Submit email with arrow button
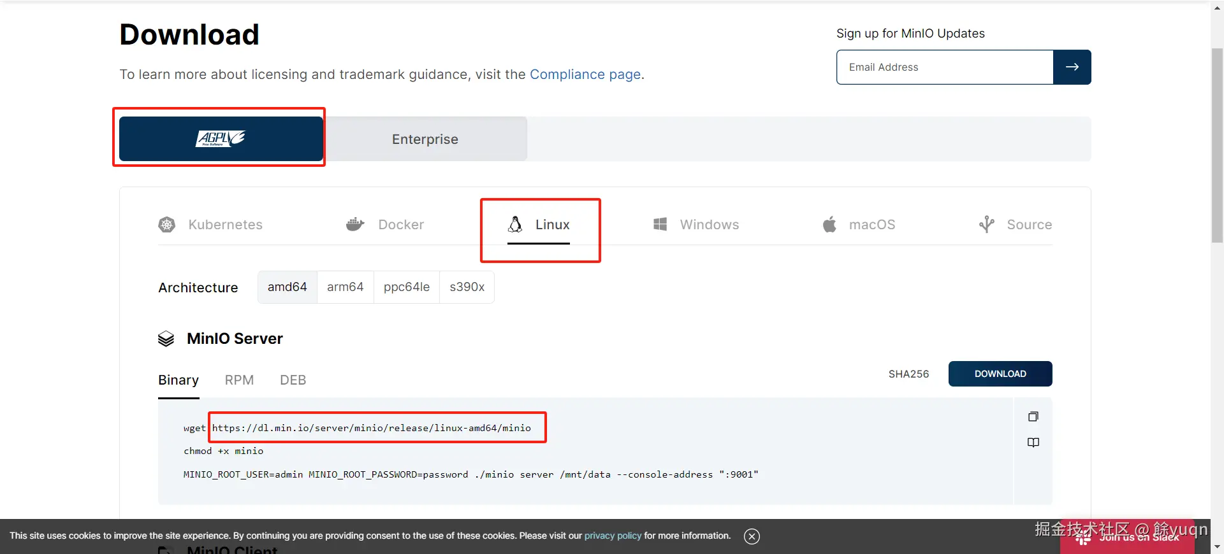This screenshot has height=554, width=1224. point(1072,67)
